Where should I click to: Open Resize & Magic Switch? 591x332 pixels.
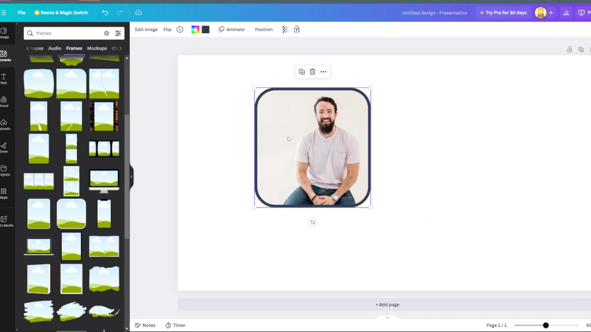(x=61, y=12)
